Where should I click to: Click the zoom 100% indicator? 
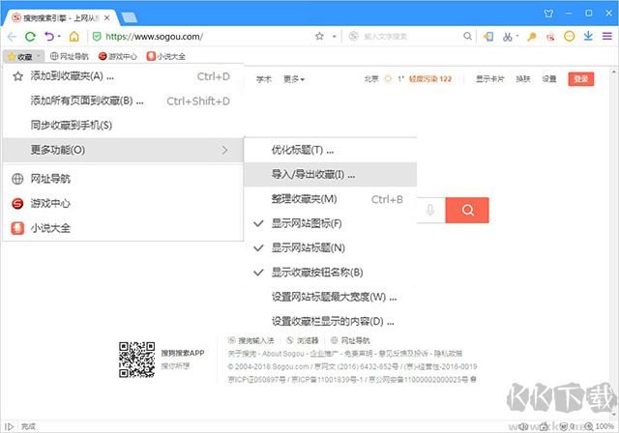(600, 426)
